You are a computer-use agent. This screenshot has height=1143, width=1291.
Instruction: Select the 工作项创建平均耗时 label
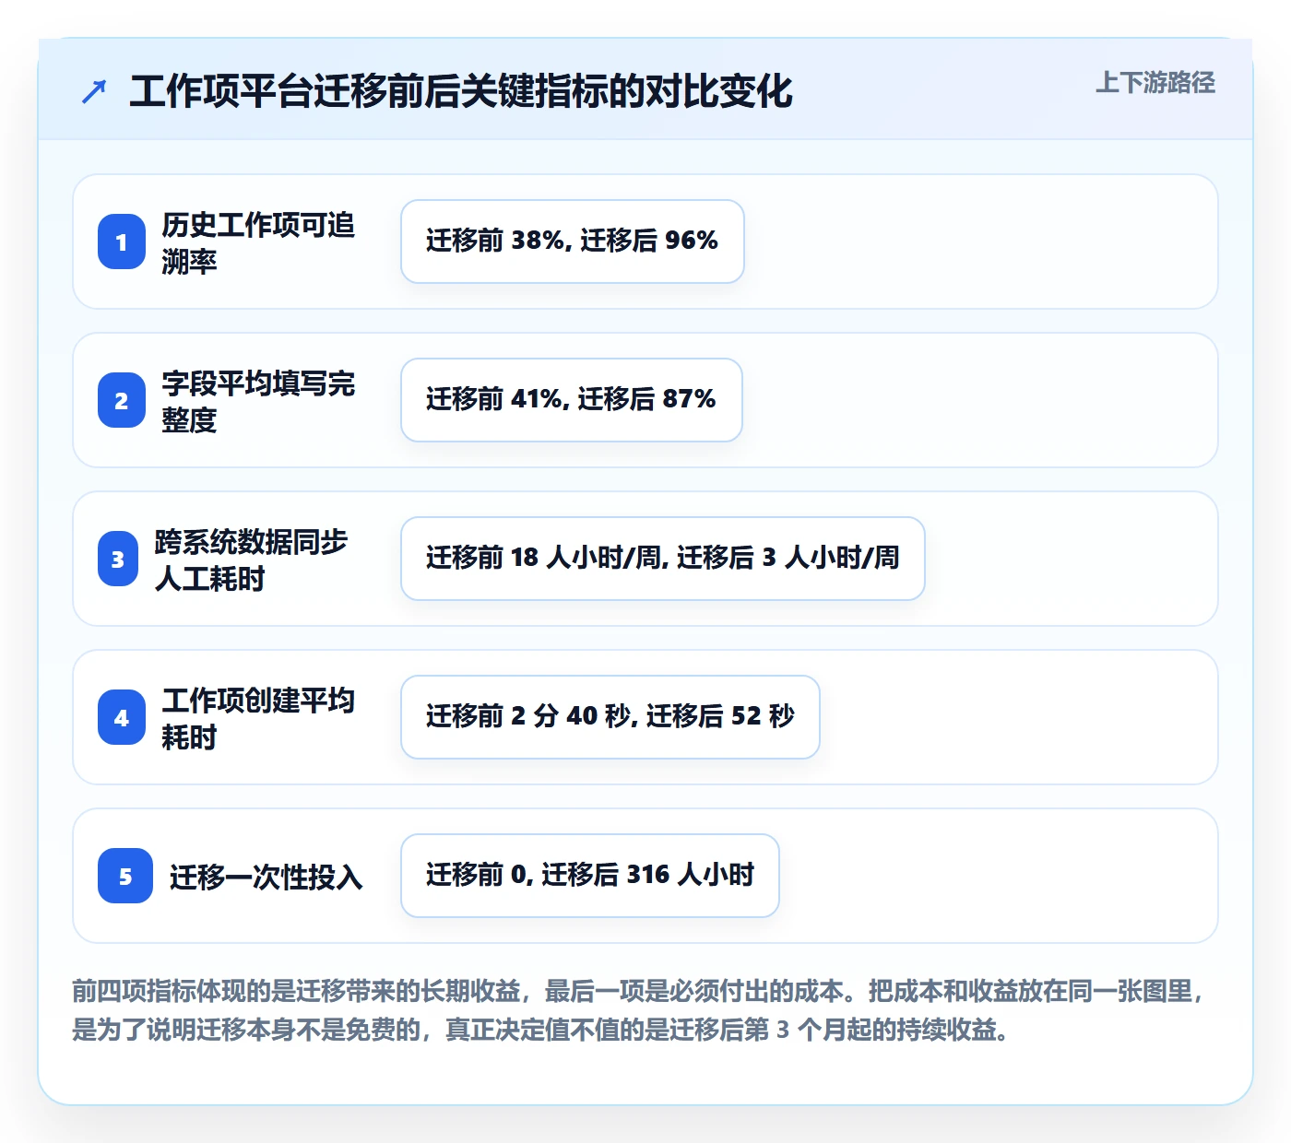258,718
